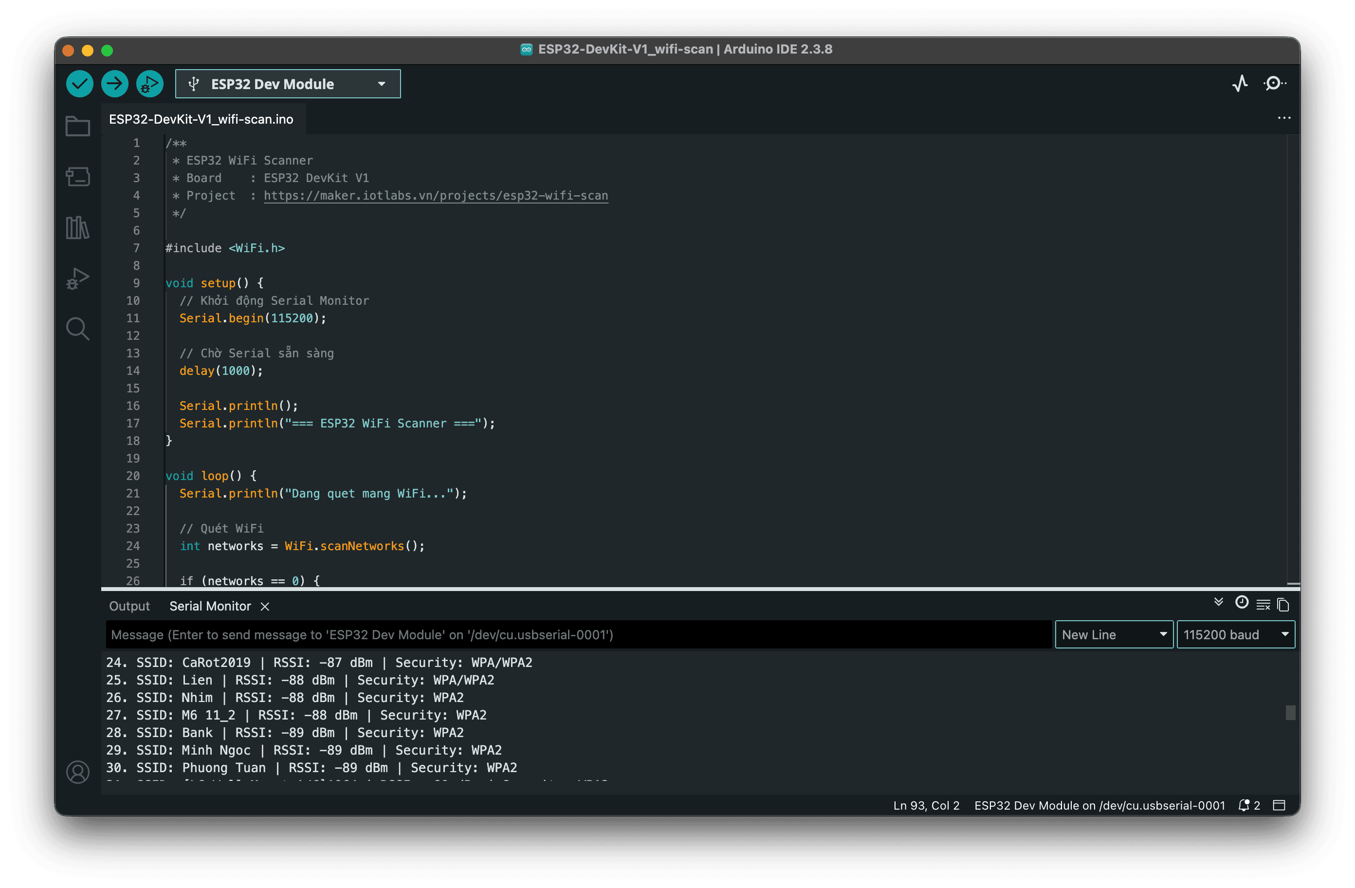
Task: Open the Debug panel in sidebar
Action: (x=77, y=278)
